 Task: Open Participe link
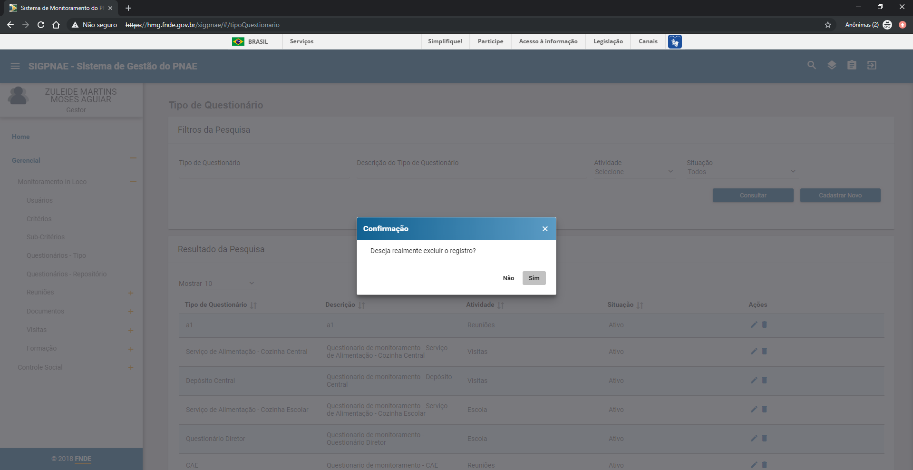490,41
